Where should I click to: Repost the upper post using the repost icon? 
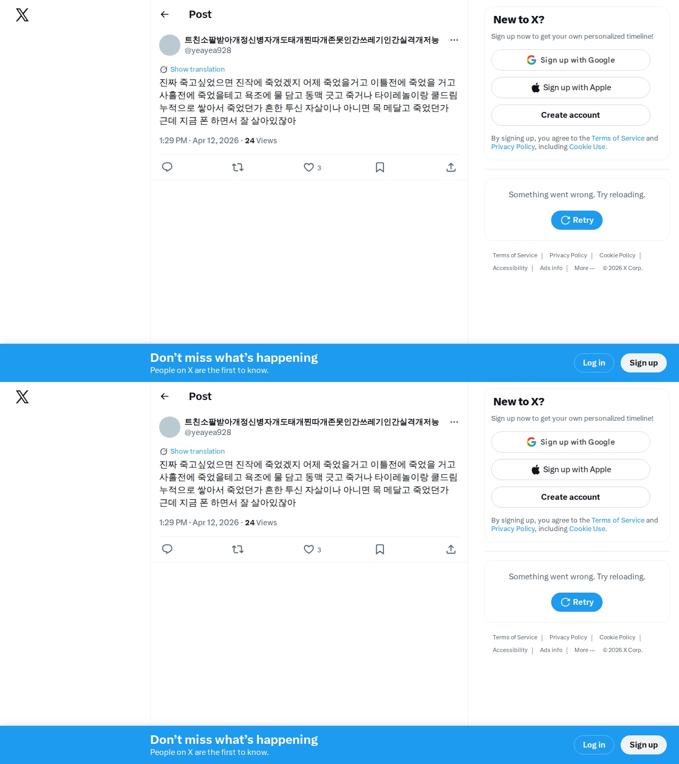point(238,167)
